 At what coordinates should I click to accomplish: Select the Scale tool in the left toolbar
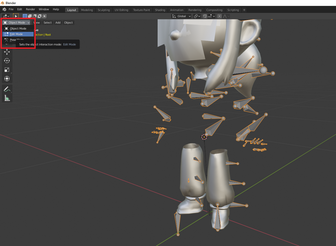(x=7, y=70)
